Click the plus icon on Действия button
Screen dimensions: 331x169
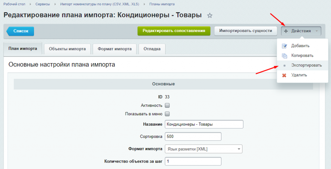(286, 31)
